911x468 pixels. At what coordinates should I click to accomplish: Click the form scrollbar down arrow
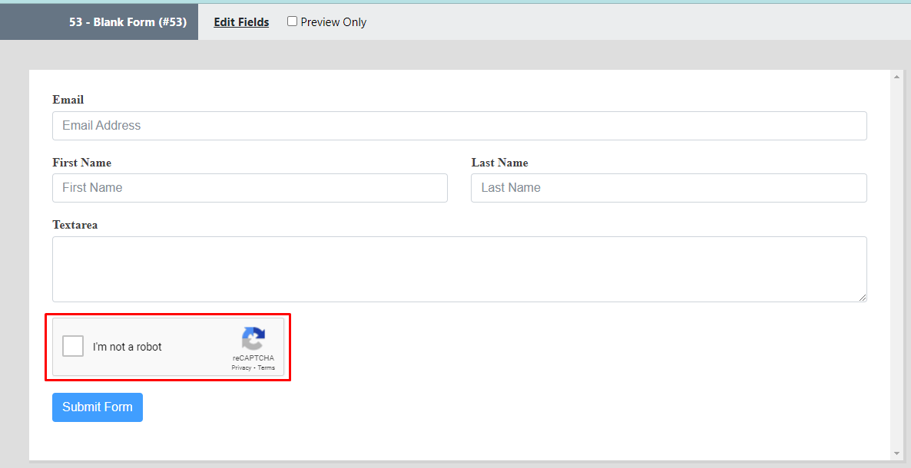tap(896, 453)
